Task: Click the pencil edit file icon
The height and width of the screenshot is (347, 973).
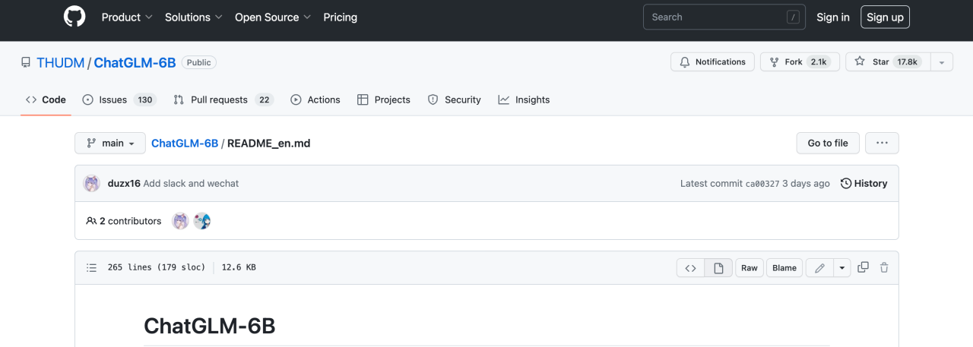Action: [x=819, y=268]
